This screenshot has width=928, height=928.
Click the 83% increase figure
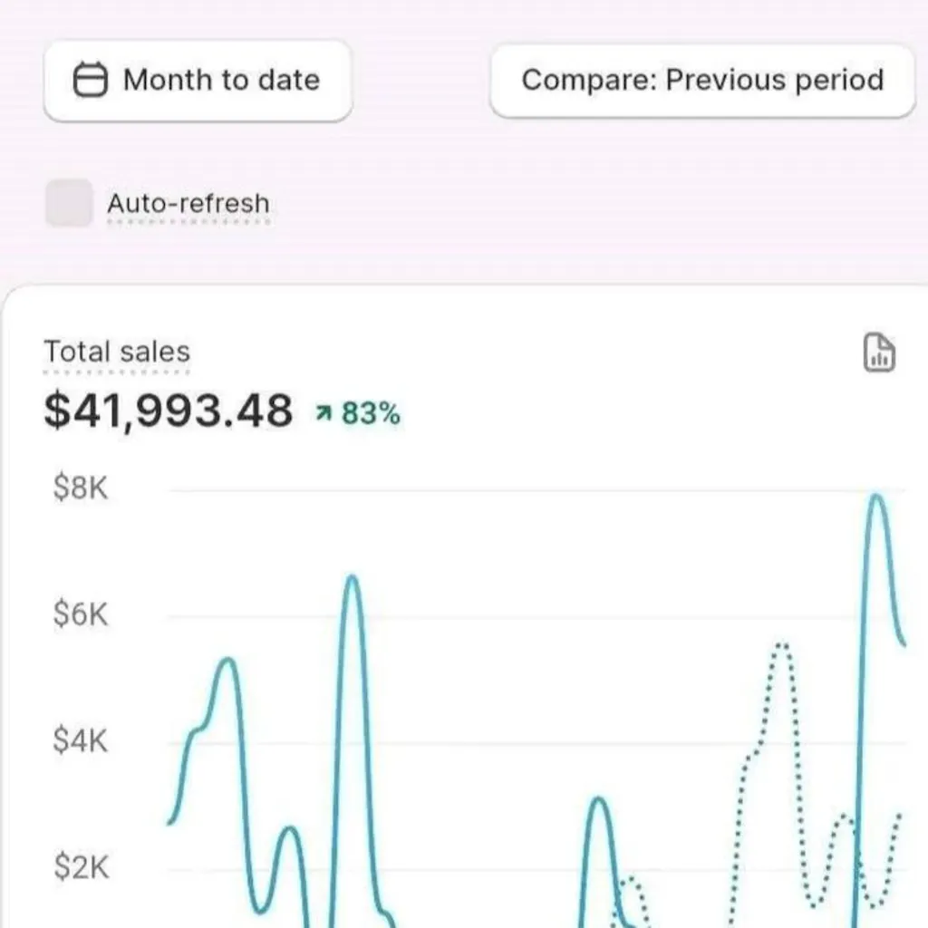[371, 414]
